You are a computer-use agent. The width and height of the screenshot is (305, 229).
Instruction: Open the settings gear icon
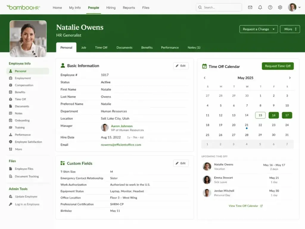280,7
